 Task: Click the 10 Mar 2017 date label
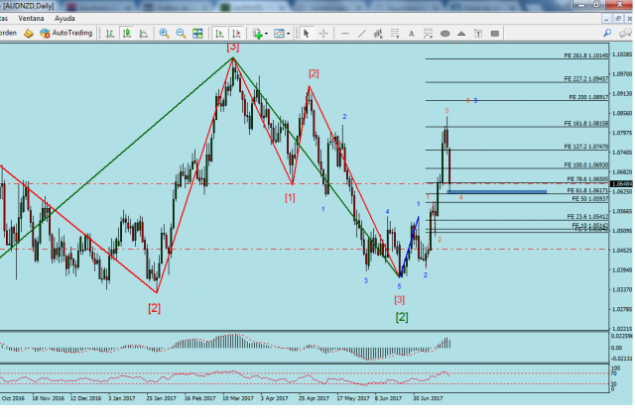tap(238, 398)
